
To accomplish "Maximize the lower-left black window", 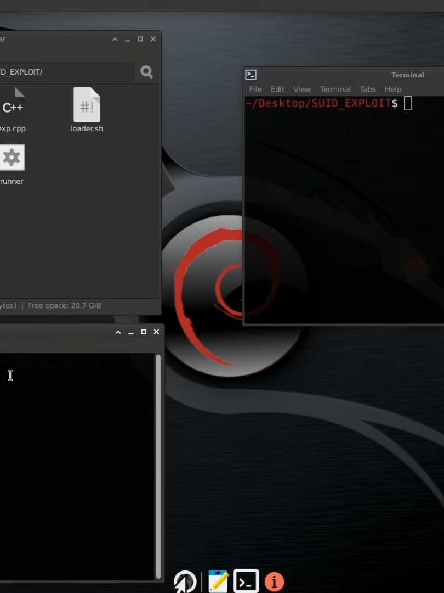I will [144, 332].
